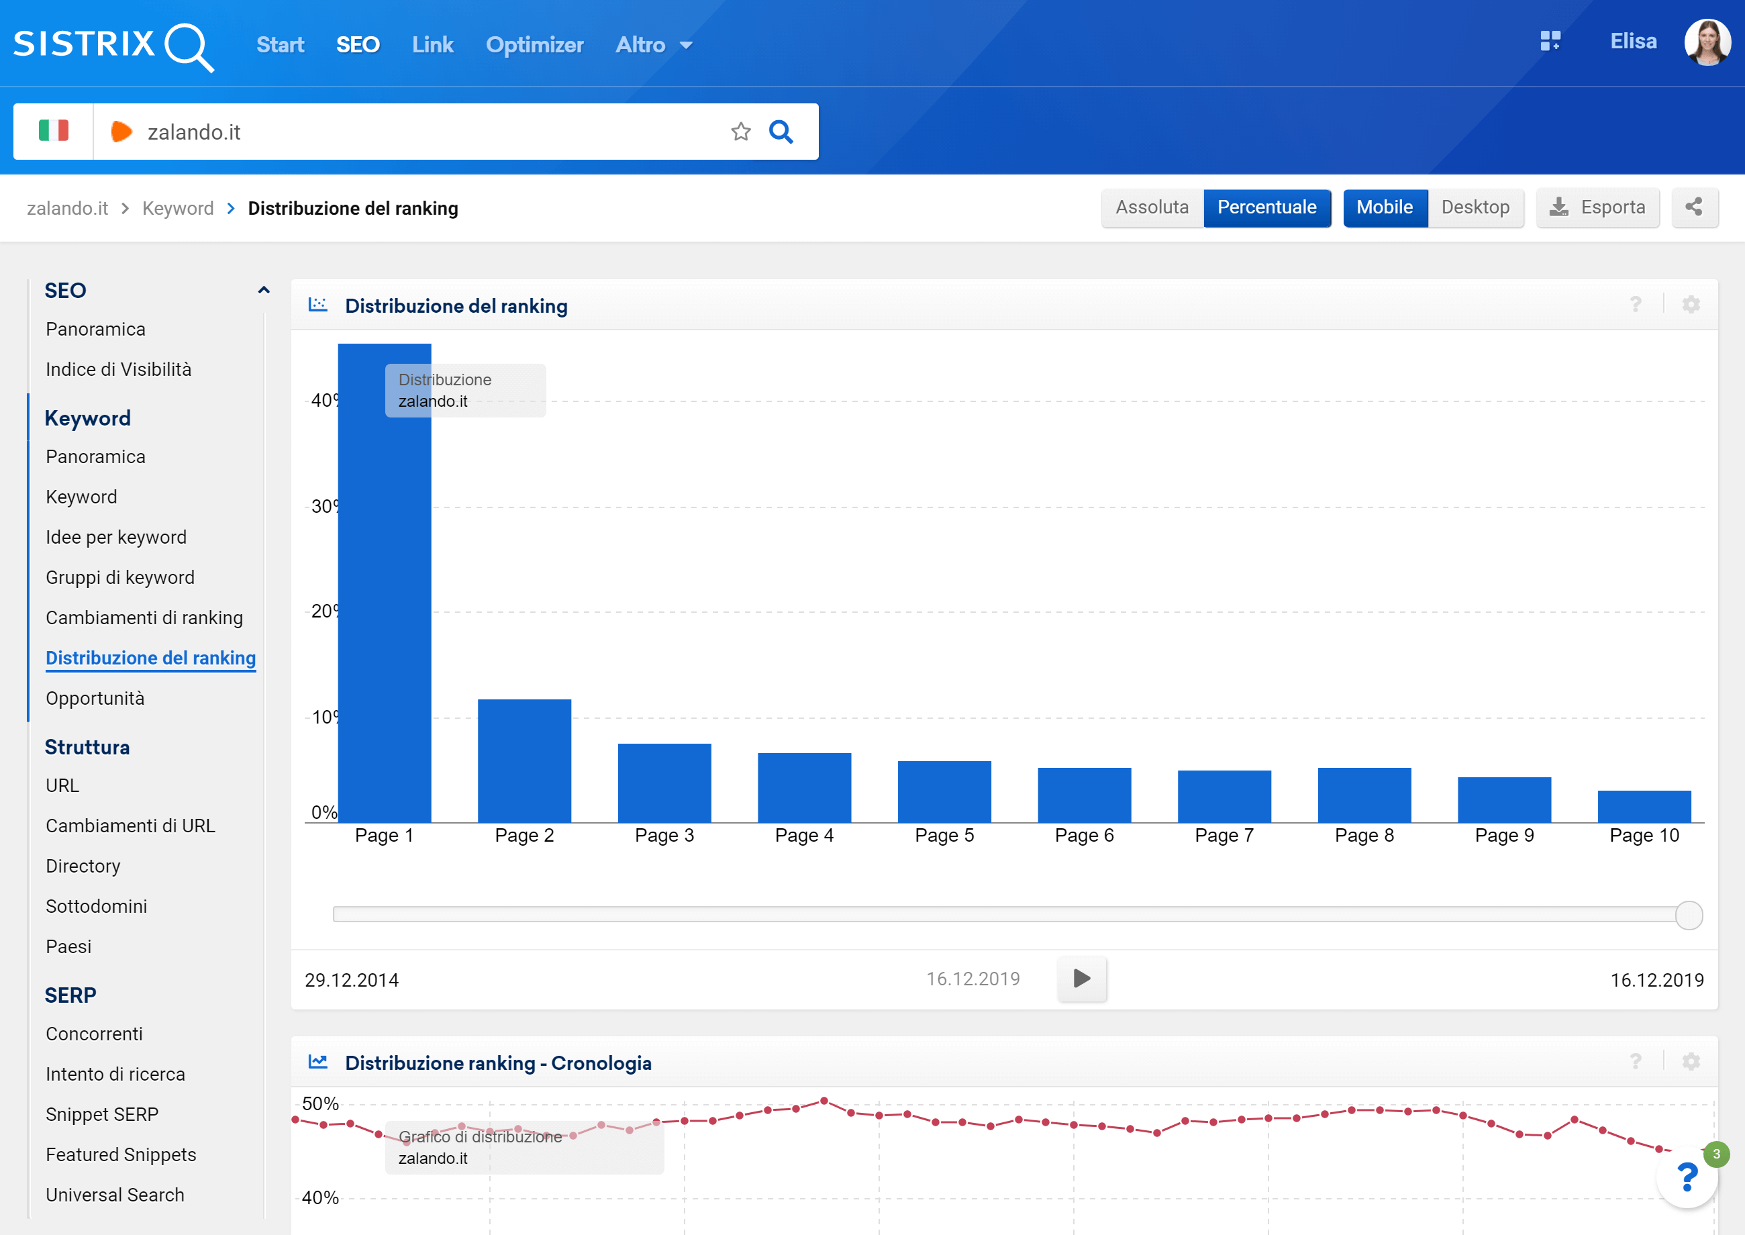Collapse the SEO sidebar section
1745x1235 pixels.
(x=263, y=290)
